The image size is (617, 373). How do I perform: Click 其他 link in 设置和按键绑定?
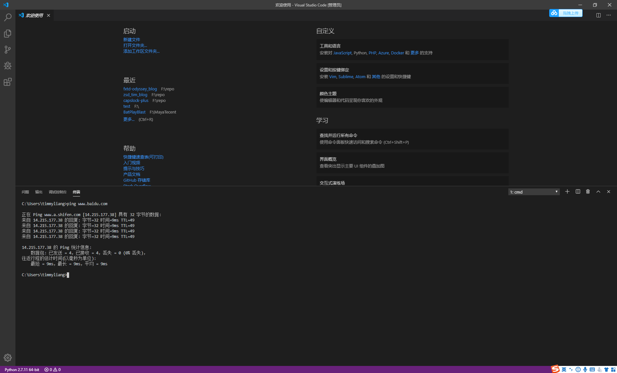376,77
